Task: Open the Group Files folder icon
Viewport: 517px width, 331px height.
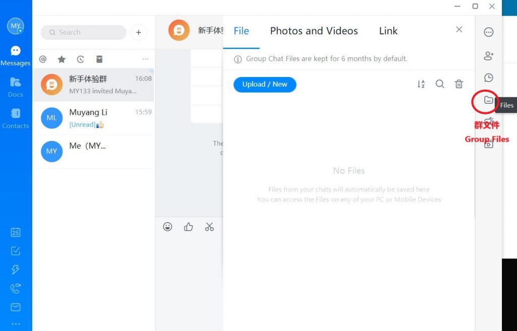Action: tap(488, 100)
